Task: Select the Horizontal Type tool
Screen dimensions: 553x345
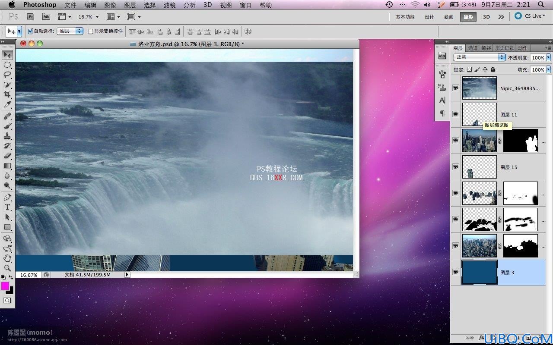Action: coord(7,207)
